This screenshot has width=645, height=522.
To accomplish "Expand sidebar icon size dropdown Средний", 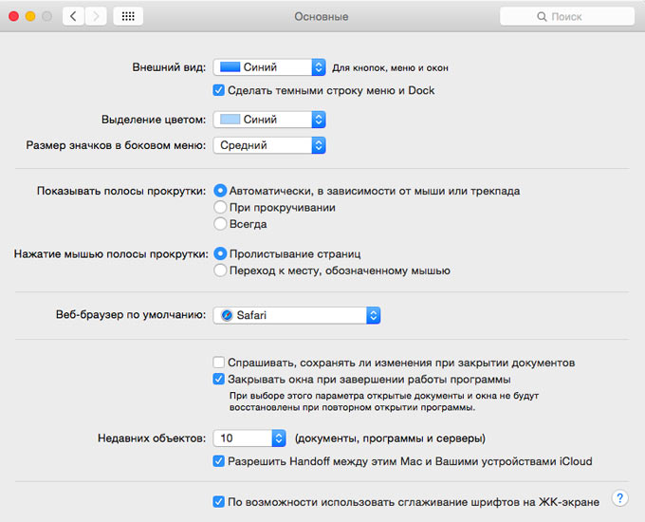I will point(269,145).
